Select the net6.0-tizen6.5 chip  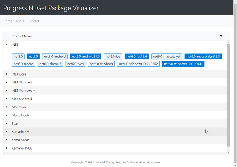click(x=50, y=64)
